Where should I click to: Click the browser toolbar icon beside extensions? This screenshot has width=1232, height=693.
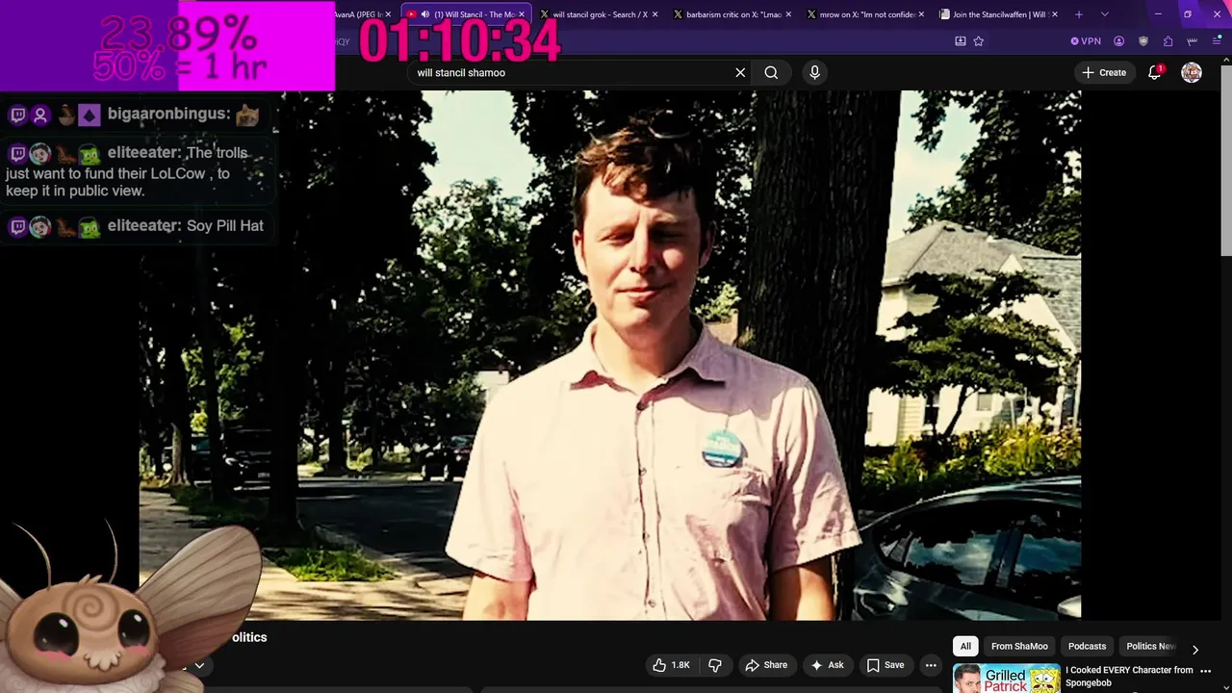[x=1193, y=41]
